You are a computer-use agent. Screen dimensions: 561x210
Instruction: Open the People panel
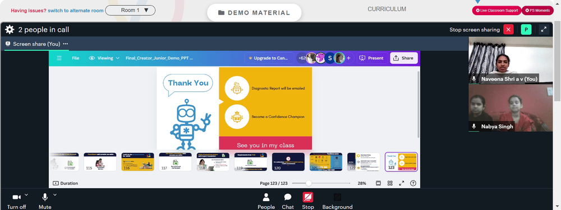pos(266,201)
